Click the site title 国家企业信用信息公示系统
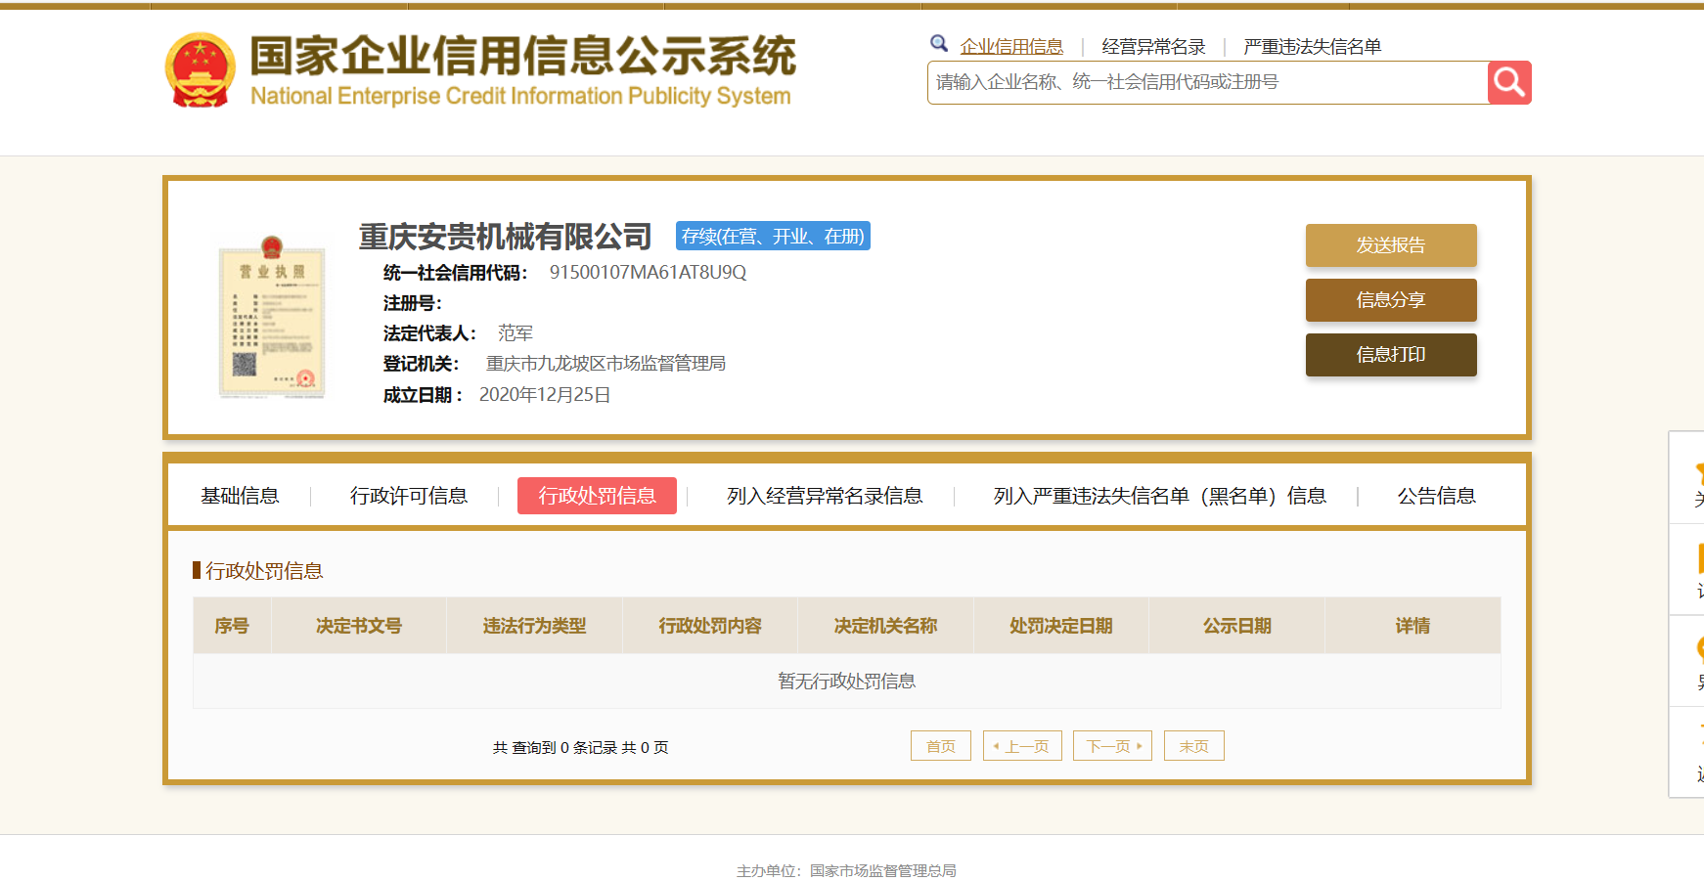Viewport: 1704px width, 881px height. [522, 56]
